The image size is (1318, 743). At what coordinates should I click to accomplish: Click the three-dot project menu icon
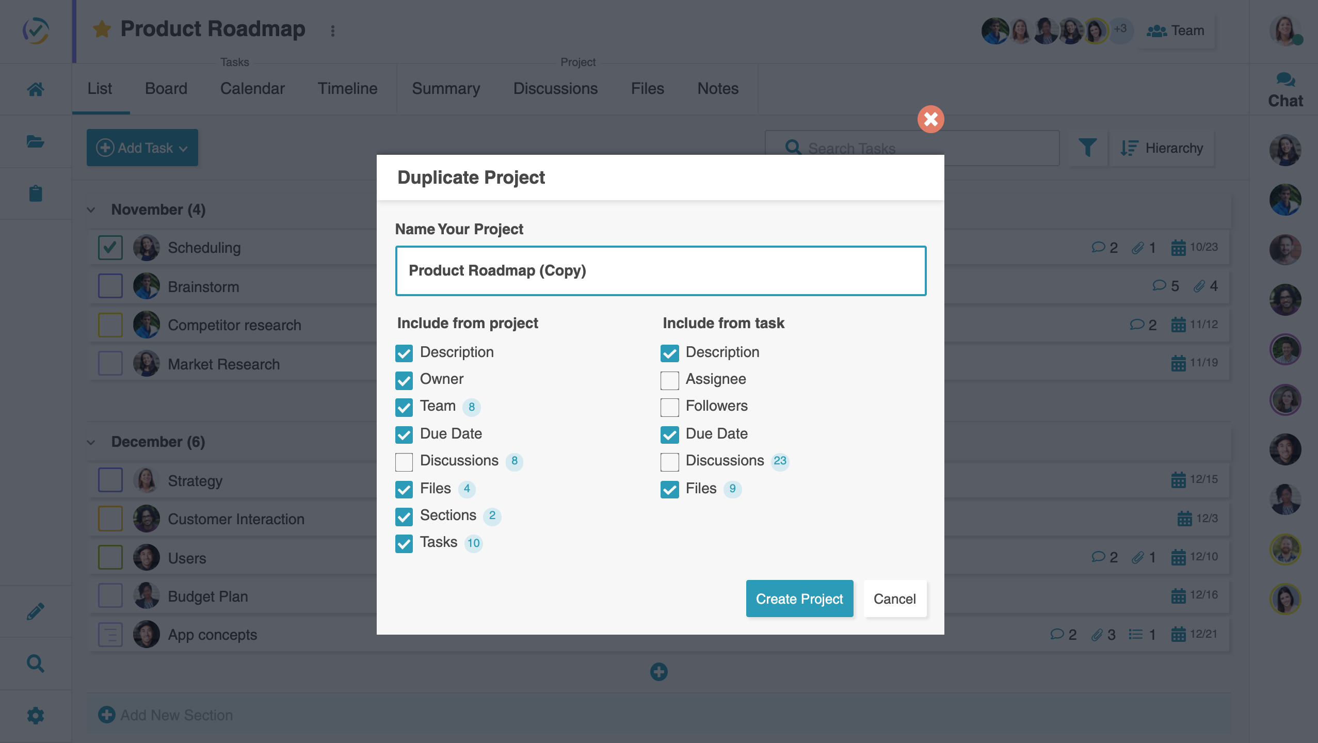[x=333, y=31]
